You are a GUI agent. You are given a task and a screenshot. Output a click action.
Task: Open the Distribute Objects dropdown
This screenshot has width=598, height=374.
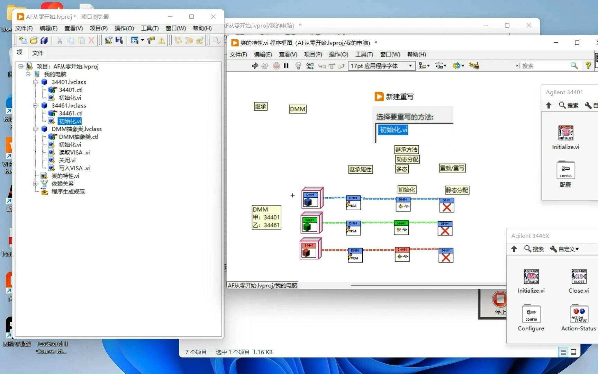coord(441,66)
